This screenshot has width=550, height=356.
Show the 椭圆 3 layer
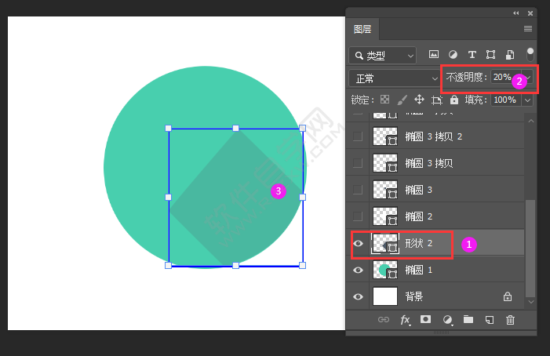tap(358, 190)
